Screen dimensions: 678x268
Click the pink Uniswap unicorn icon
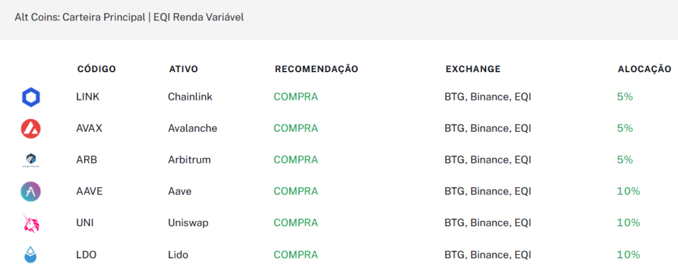[30, 223]
